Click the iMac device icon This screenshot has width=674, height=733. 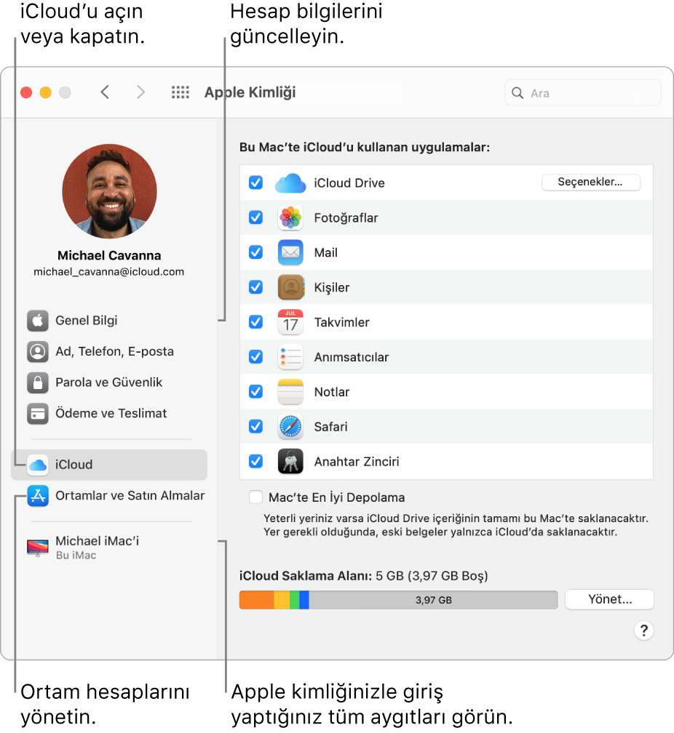(37, 548)
